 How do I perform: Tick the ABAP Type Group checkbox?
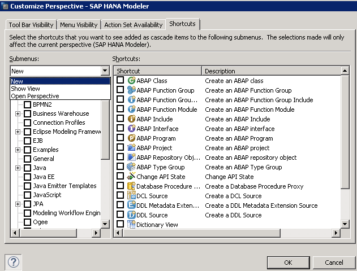tap(120, 167)
